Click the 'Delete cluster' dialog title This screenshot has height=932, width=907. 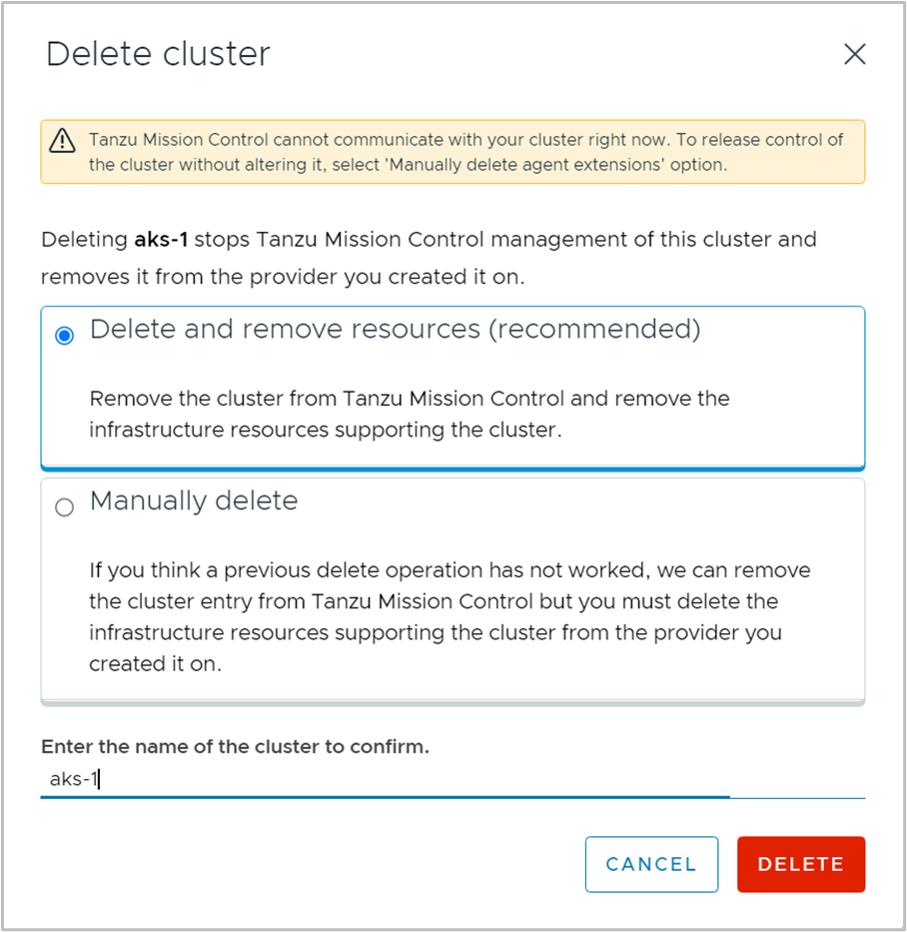pos(158,54)
